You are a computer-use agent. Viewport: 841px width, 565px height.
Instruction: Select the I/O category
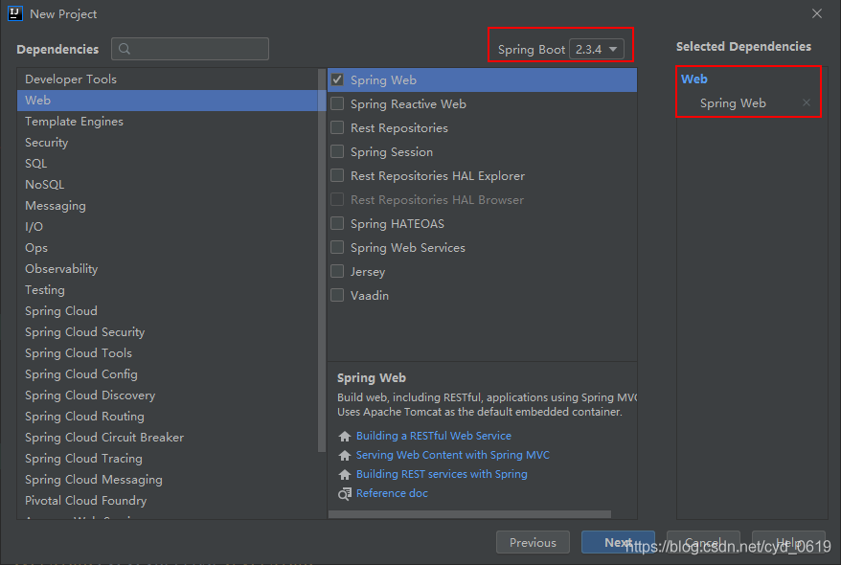168,227
